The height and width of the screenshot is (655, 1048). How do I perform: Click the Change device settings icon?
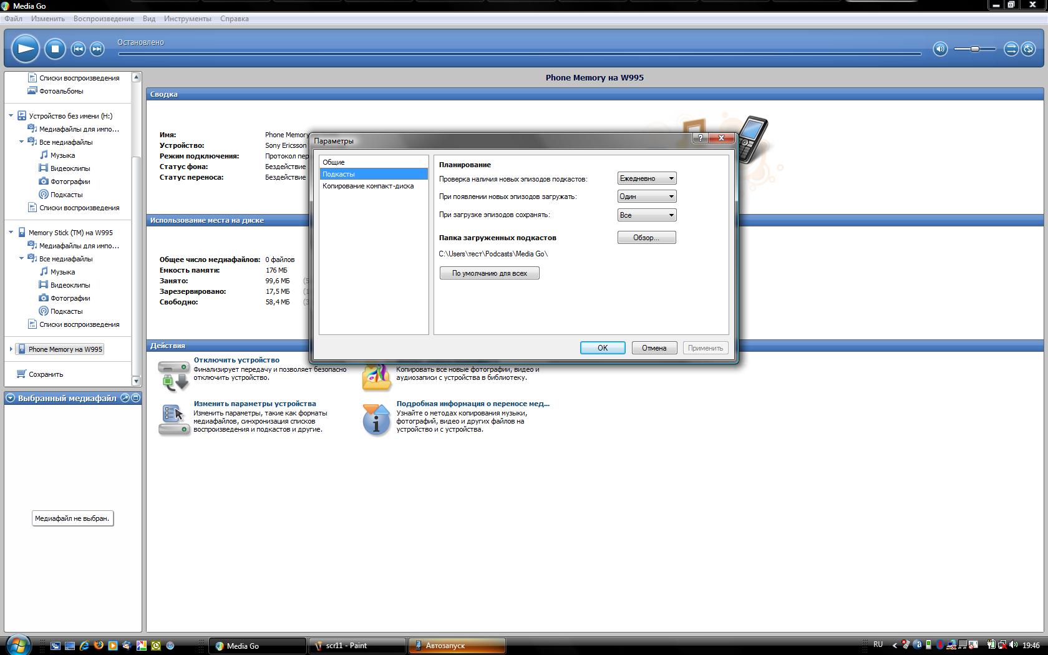pyautogui.click(x=173, y=420)
